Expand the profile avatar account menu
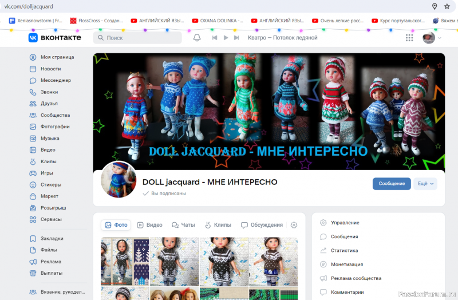This screenshot has width=458, height=300. (432, 38)
